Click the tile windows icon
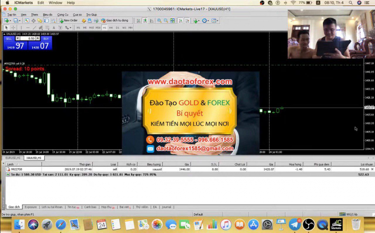 (172, 21)
